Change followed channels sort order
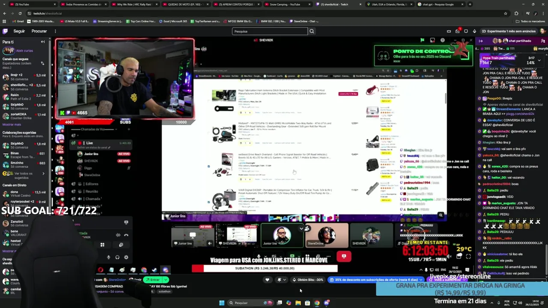Screen dimensions: 548x308 (42, 63)
